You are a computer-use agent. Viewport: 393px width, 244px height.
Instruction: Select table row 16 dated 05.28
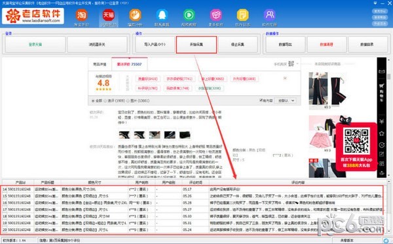(193, 203)
